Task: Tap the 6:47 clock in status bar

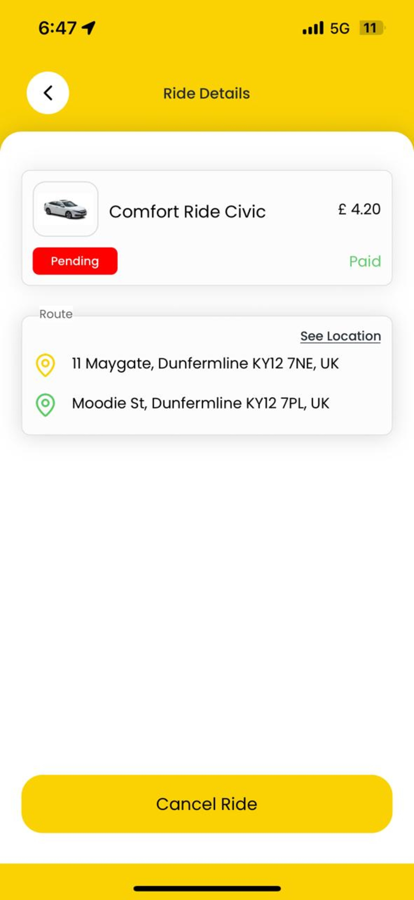Action: tap(57, 28)
